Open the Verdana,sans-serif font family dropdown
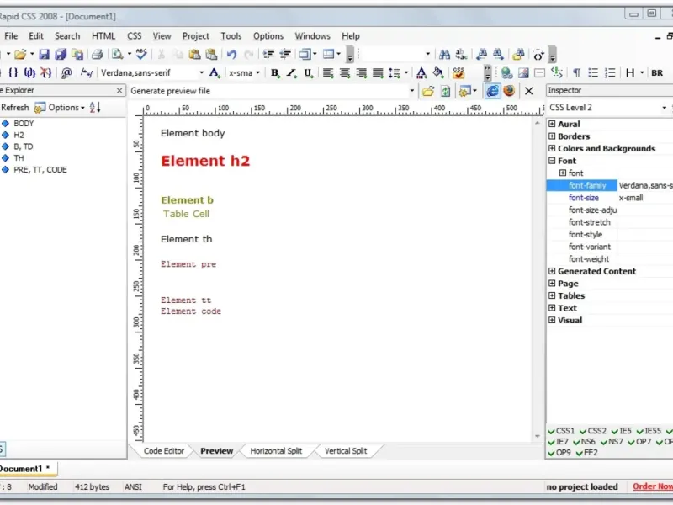Screen dimensions: 673x505 coord(201,73)
